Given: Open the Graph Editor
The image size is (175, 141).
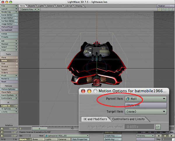Looking at the screenshot, I should click(x=9, y=18).
